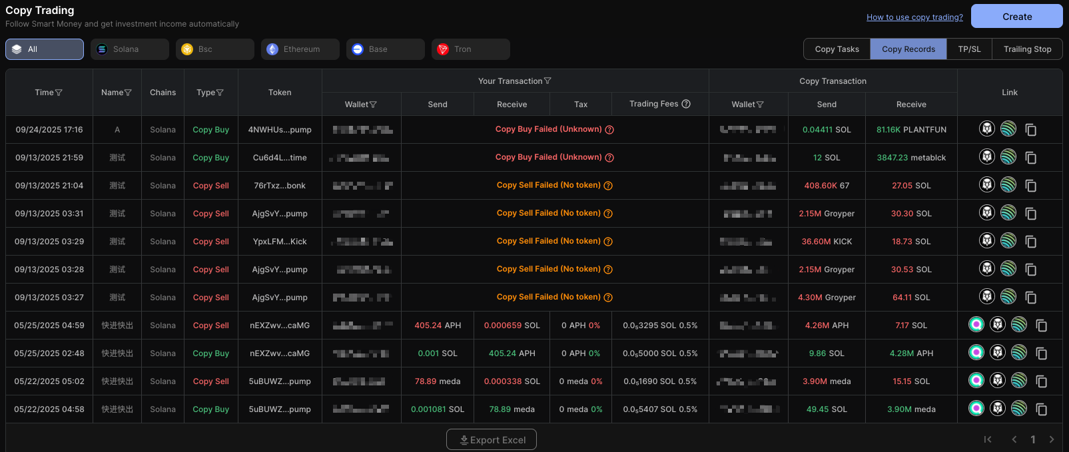
Task: Open the pink-circle link for 05/25/2025 02:48
Action: (x=976, y=352)
